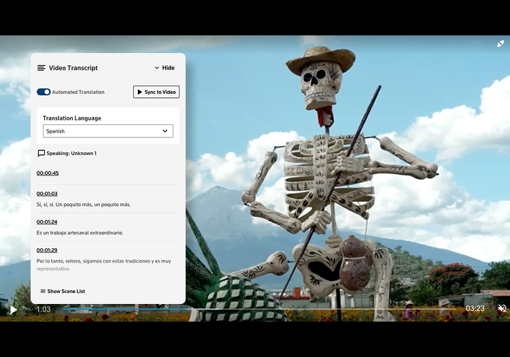Screen dimensions: 510x357
Task: Click the dropdown chevron in language selector
Action: (x=165, y=131)
